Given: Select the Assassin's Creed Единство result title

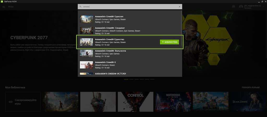Looking at the screenshot, I should pyautogui.click(x=110, y=40).
